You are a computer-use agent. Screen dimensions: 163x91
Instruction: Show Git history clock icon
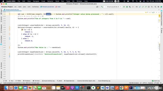pyautogui.click(x=149, y=7)
